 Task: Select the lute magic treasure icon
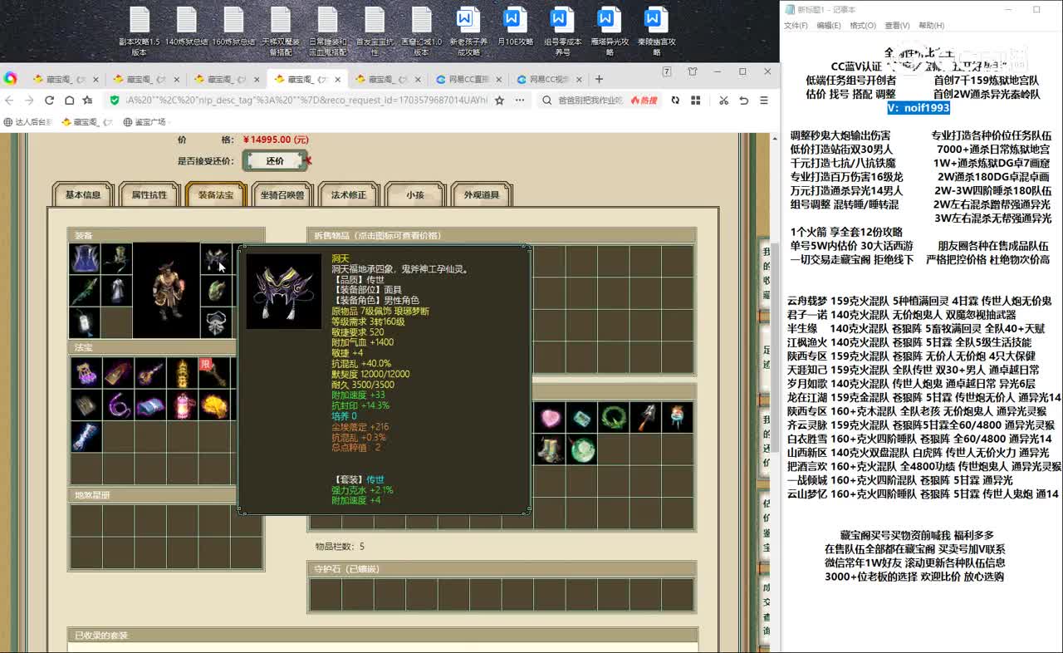point(149,373)
